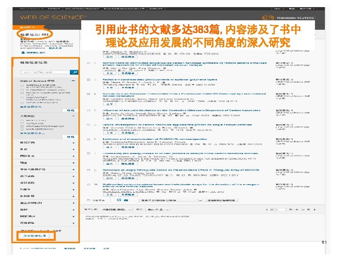Check Materials Science Multidisciplinary category

[x=22, y=85]
